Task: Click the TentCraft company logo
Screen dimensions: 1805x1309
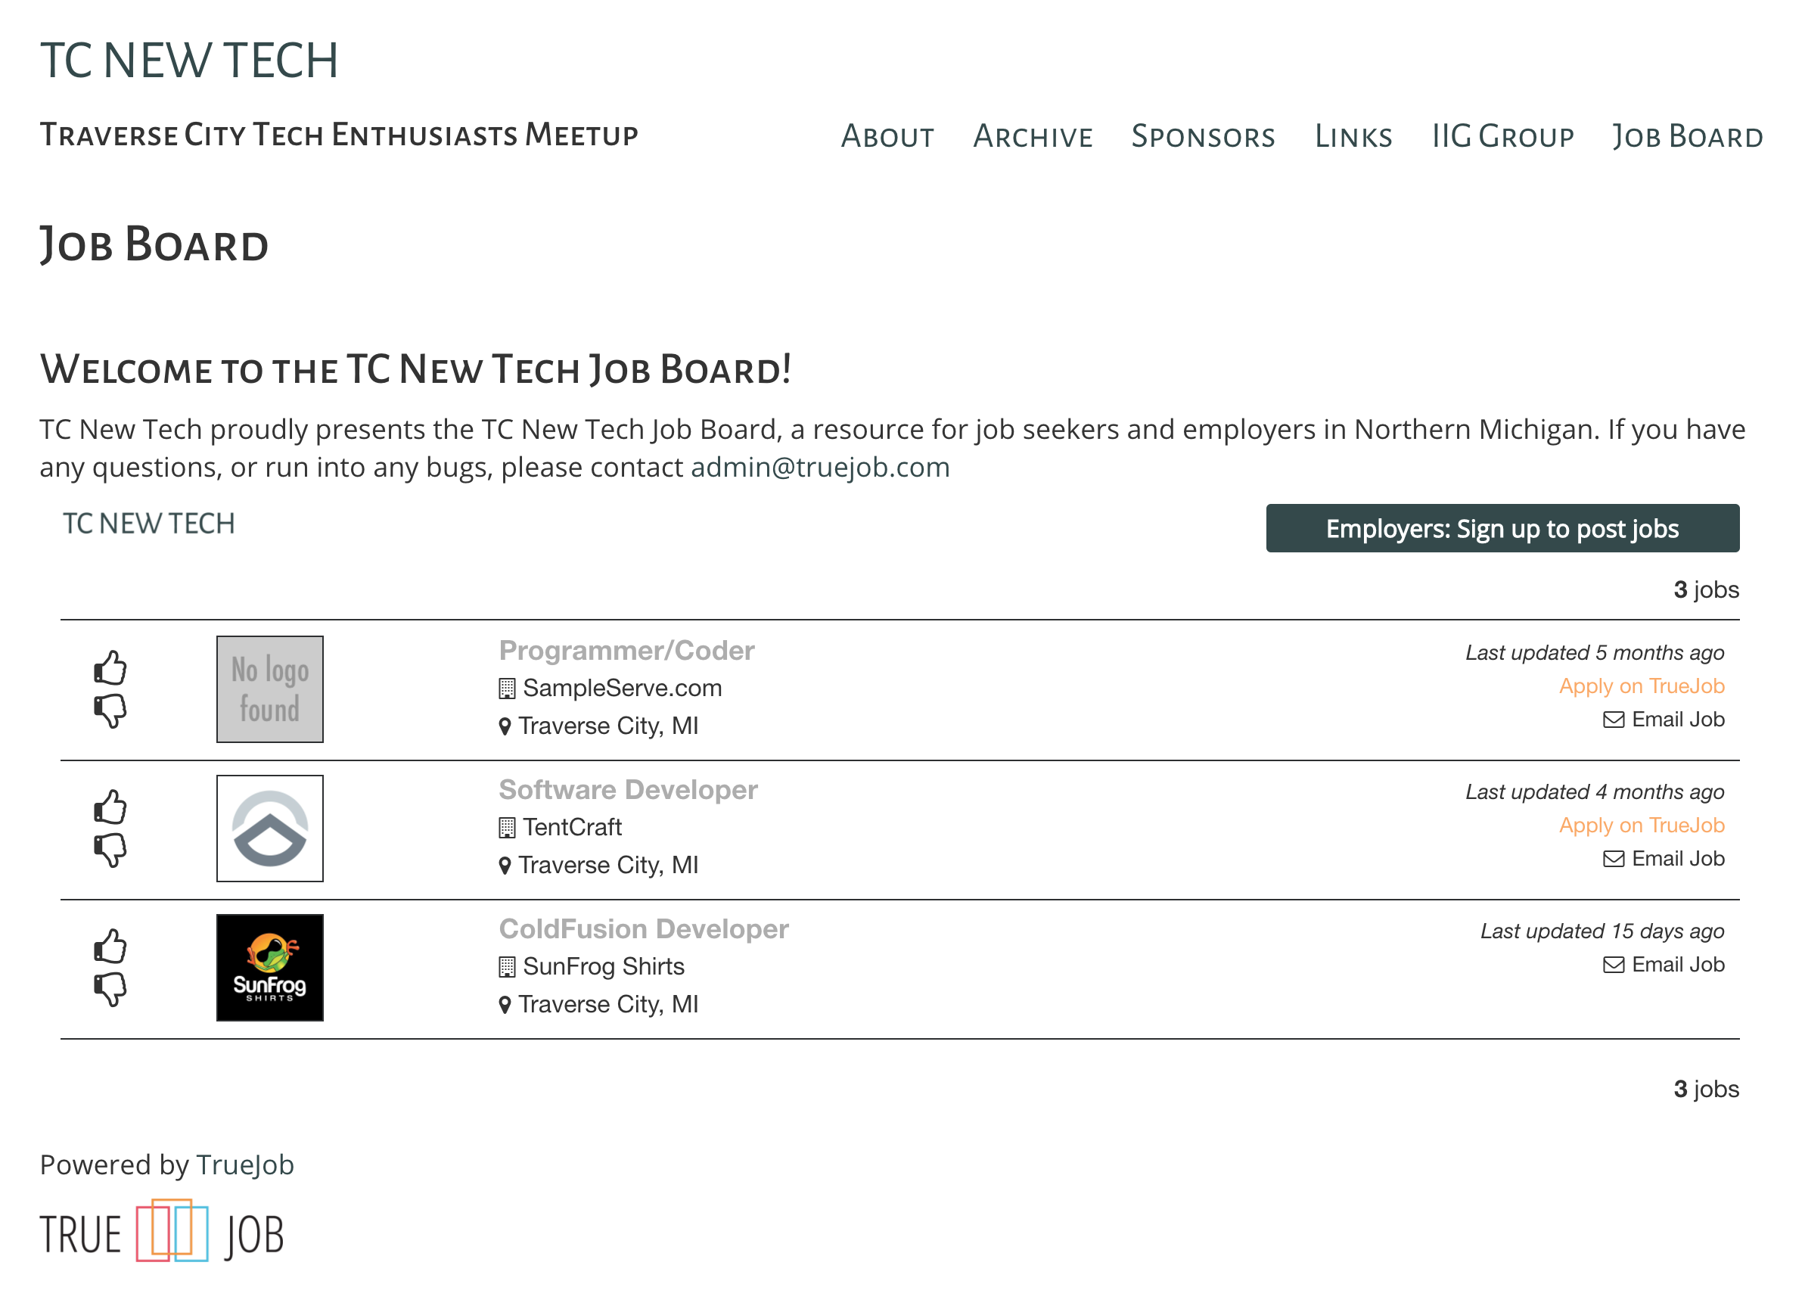Action: pyautogui.click(x=270, y=829)
